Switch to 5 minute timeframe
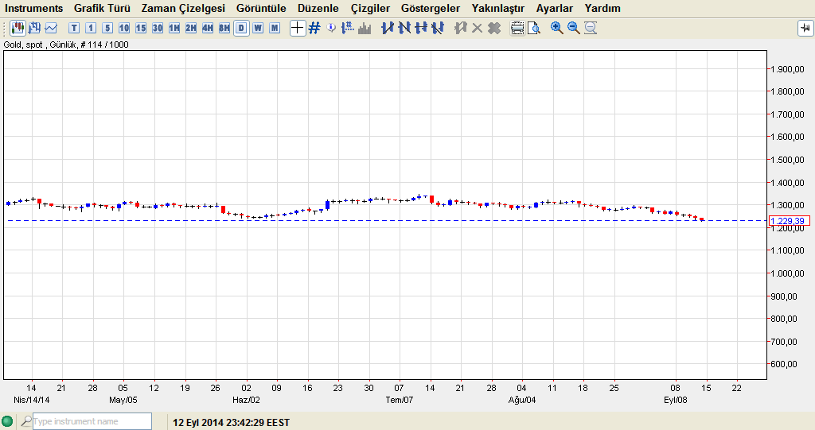The width and height of the screenshot is (815, 430). [107, 28]
